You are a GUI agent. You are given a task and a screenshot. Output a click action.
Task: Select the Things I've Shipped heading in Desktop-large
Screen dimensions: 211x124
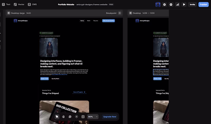coord(50,93)
